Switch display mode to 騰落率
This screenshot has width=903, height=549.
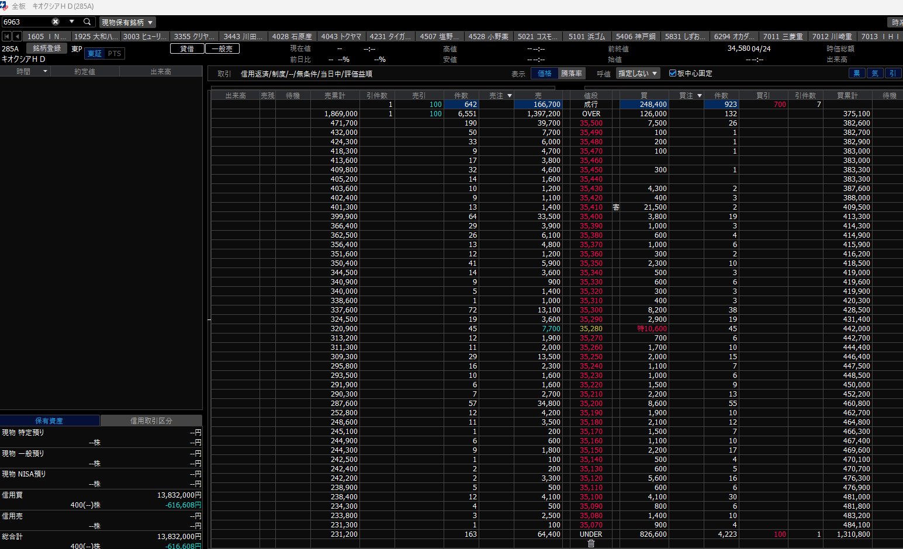point(571,74)
